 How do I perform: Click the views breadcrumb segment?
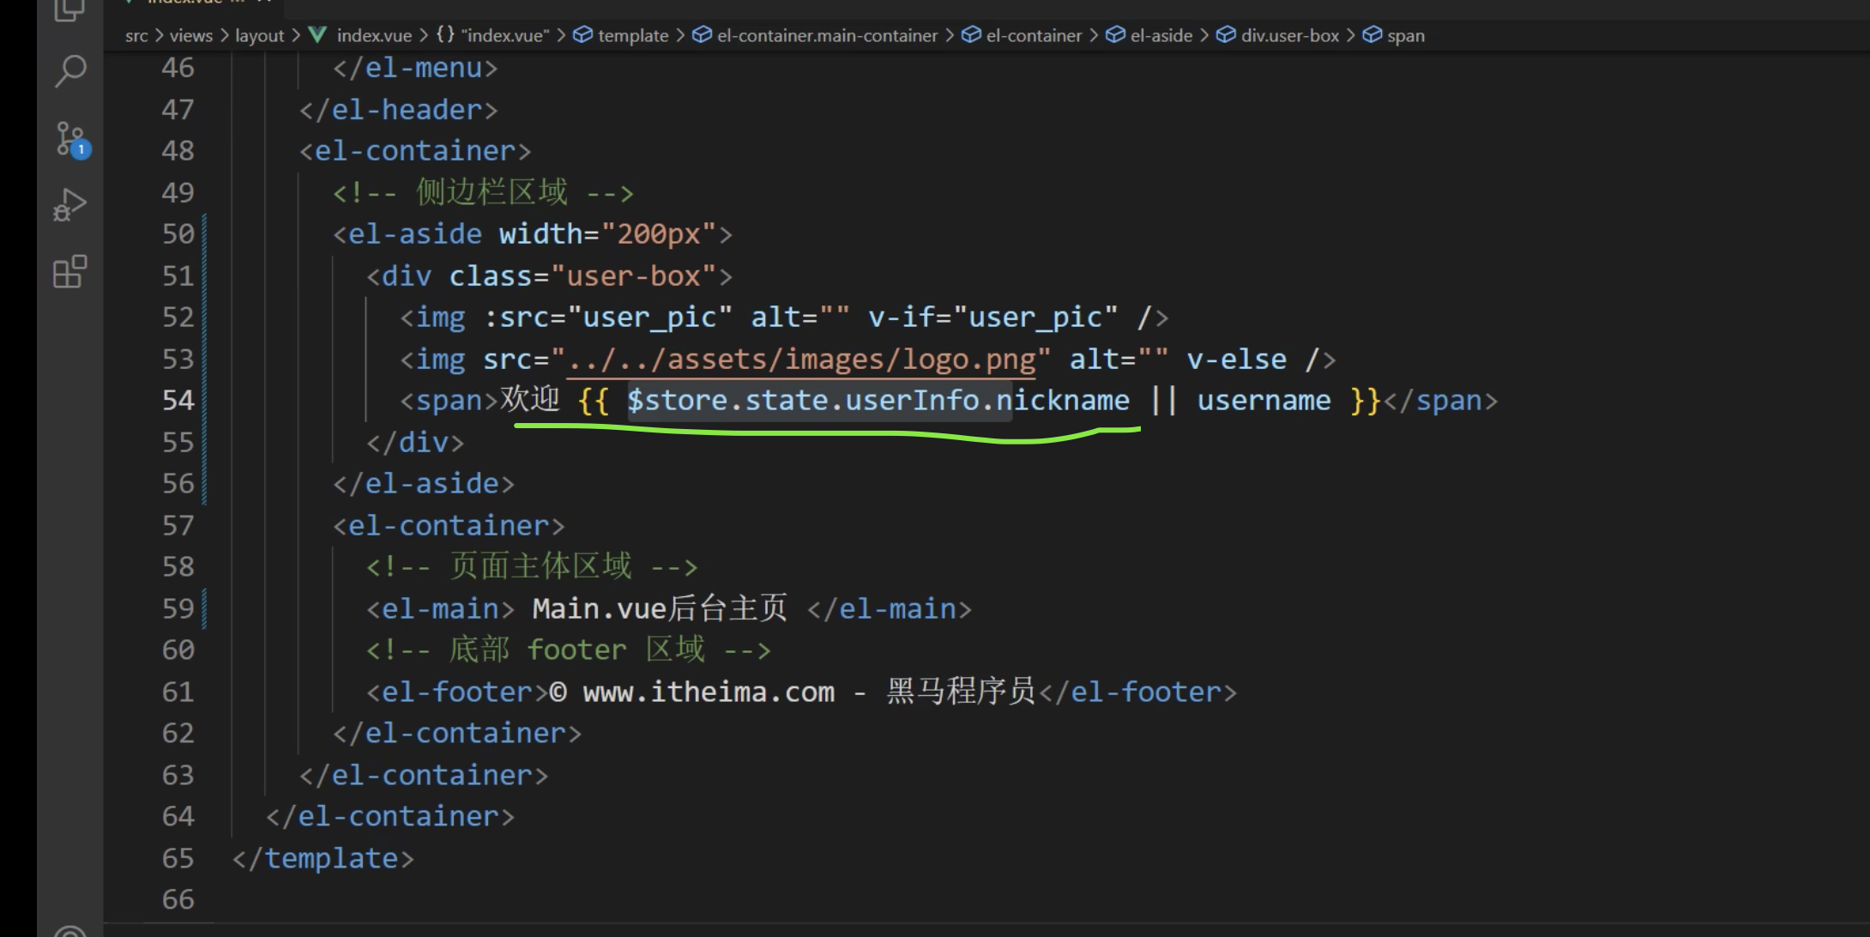pyautogui.click(x=190, y=35)
